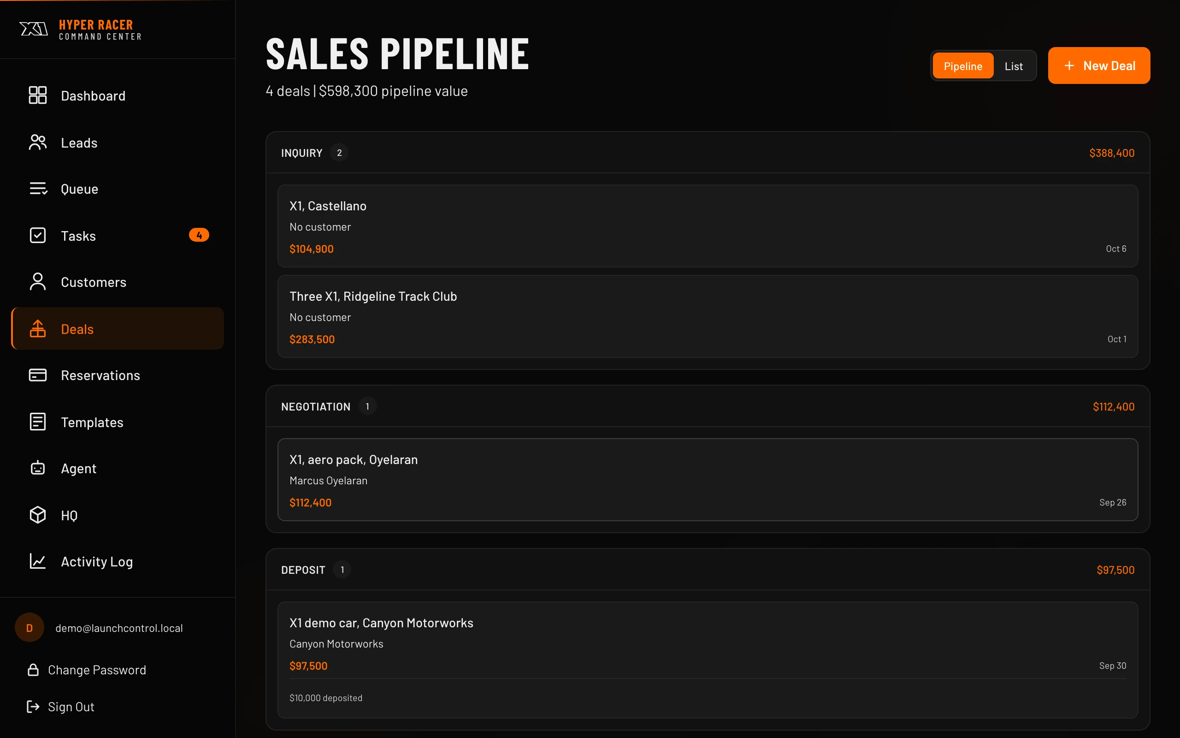Open the Dashboard menu label
The height and width of the screenshot is (738, 1180).
[x=93, y=95]
